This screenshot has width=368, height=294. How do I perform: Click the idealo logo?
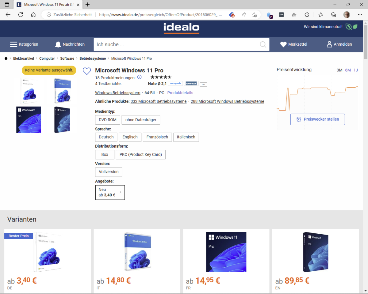181,28
